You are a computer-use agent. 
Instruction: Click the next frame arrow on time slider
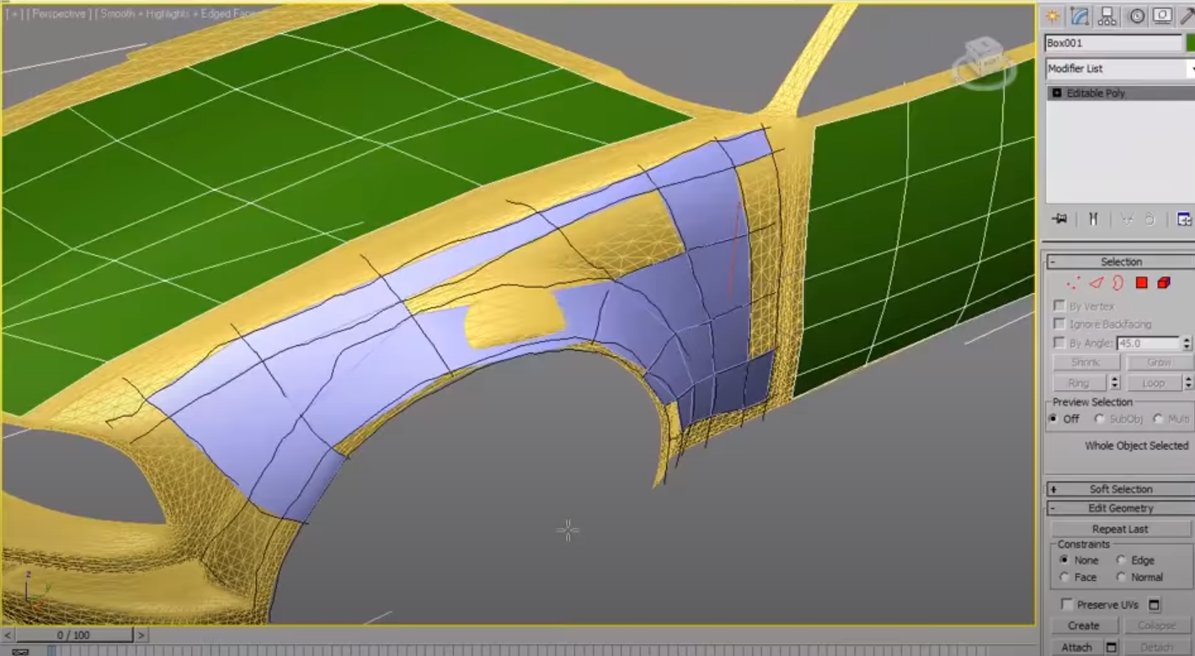click(x=141, y=635)
